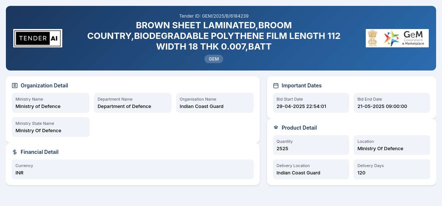Click the Tender AI logo

pos(38,38)
